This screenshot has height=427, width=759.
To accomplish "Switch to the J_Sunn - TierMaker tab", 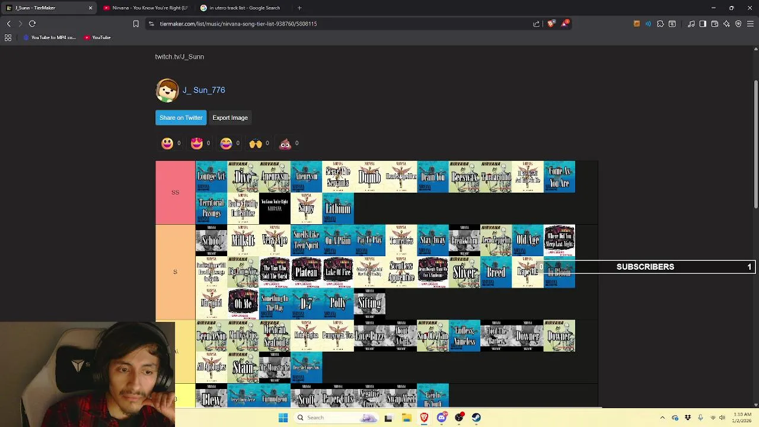I will (x=49, y=8).
